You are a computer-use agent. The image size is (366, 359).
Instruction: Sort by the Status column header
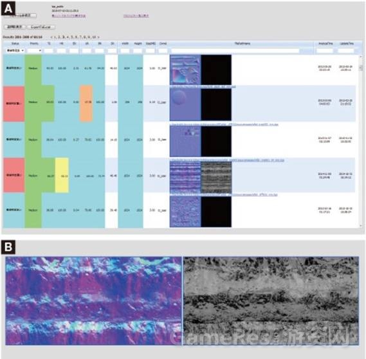click(15, 44)
